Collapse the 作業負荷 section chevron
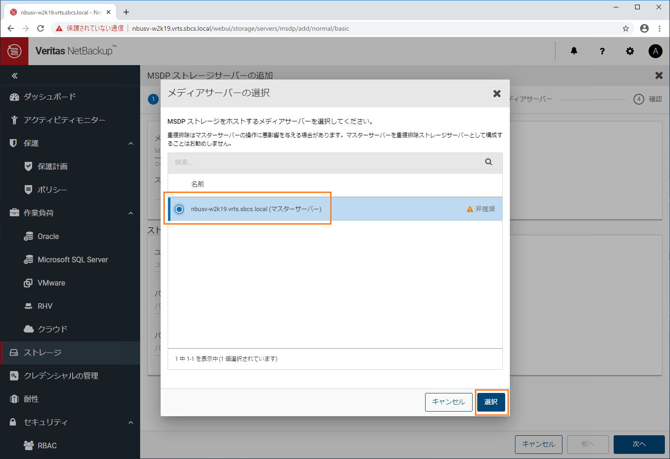Screen dimensions: 670x459 [131, 213]
